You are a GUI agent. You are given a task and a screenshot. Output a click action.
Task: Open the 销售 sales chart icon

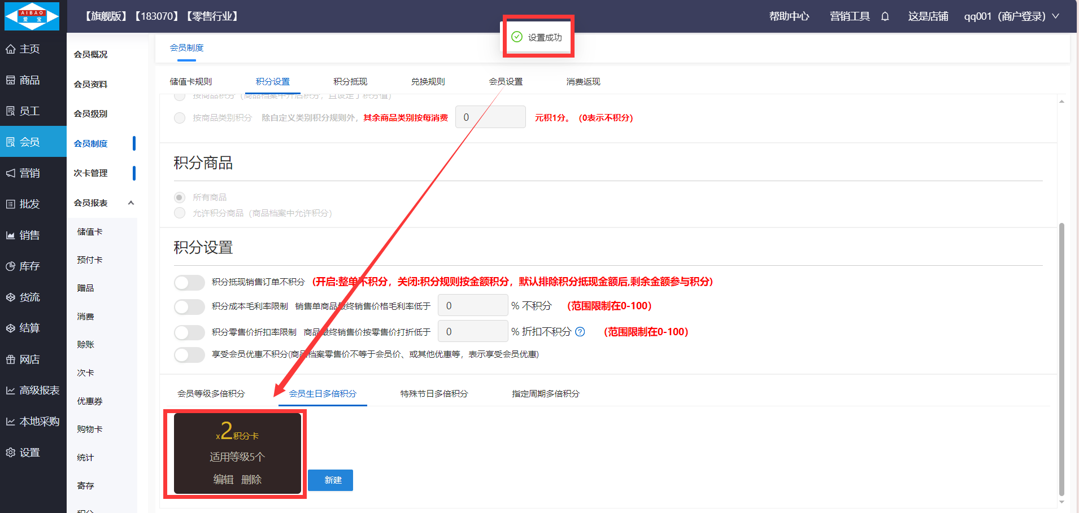pyautogui.click(x=11, y=235)
